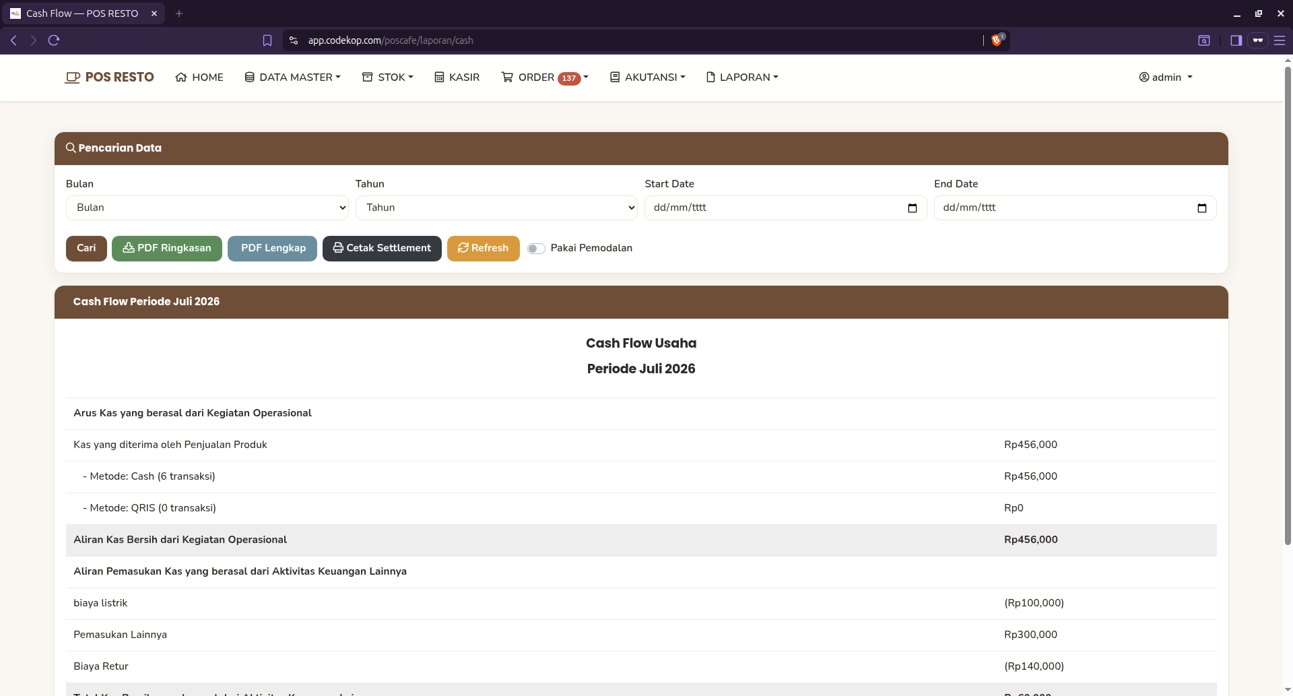Click the site settings icon in address bar
1293x696 pixels.
pos(294,40)
